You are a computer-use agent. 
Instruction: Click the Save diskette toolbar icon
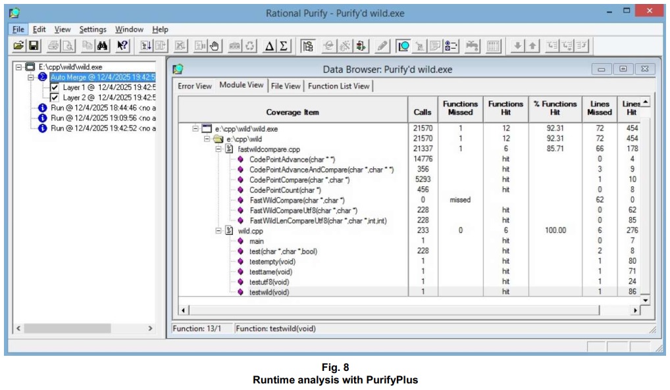(33, 46)
